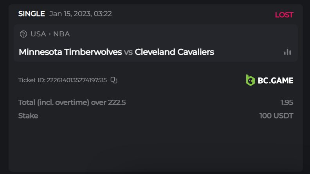
Task: Select the Ticket ID number text
Action: [77, 80]
